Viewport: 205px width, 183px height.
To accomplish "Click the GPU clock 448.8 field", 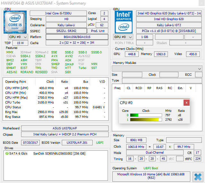I will [132, 54].
